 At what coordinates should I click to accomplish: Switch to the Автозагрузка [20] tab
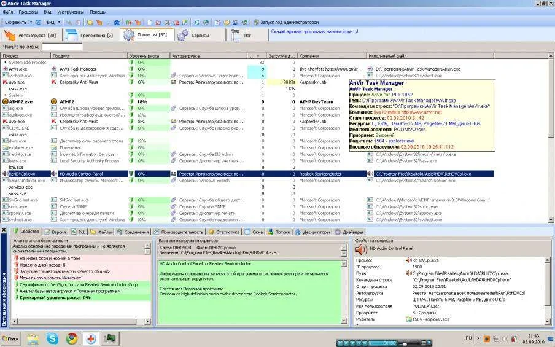click(31, 36)
